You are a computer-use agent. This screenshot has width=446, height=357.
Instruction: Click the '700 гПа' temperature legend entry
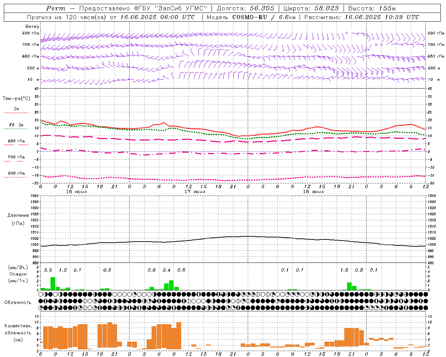pyautogui.click(x=16, y=157)
